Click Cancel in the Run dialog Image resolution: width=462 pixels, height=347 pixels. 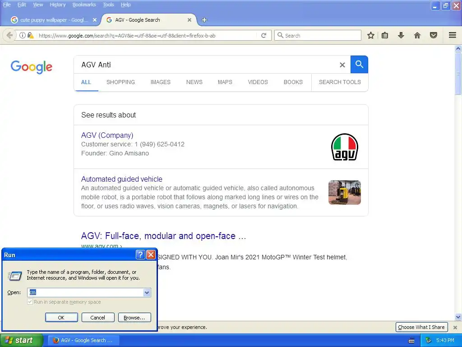[x=98, y=318]
